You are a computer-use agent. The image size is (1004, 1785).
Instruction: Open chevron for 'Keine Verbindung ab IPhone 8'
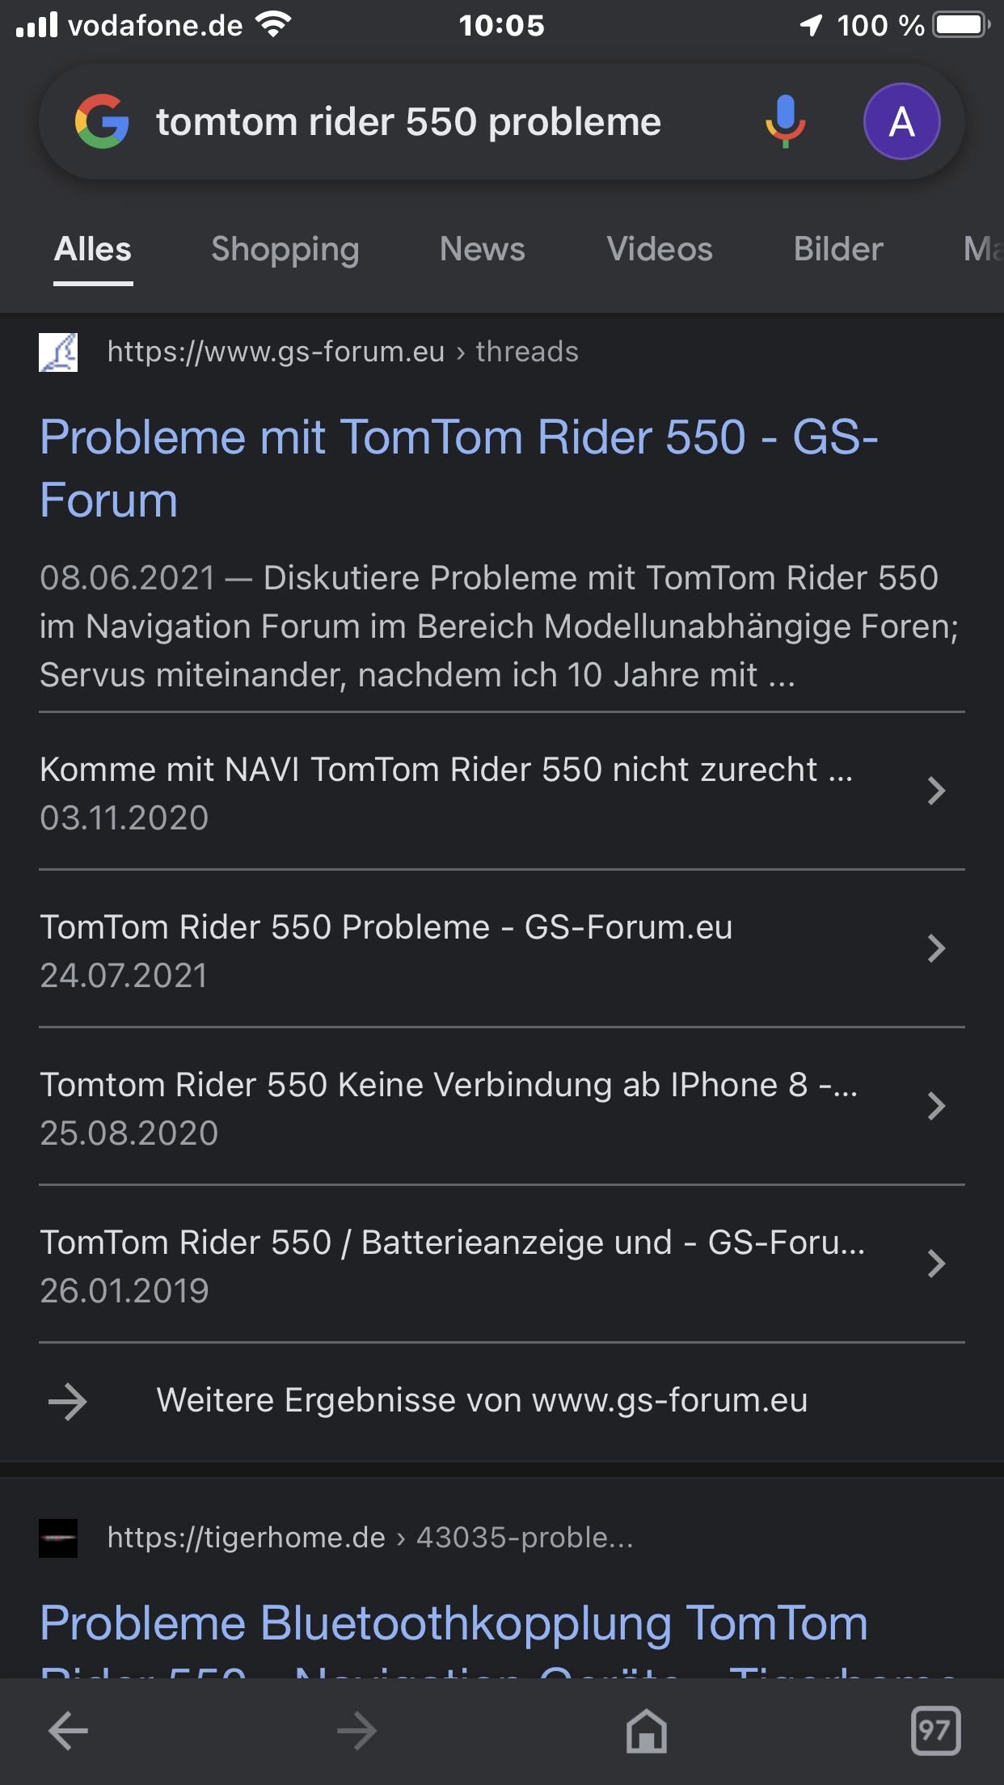point(936,1106)
